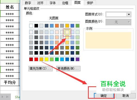Pick the purple swatch in bottom row

point(77,59)
